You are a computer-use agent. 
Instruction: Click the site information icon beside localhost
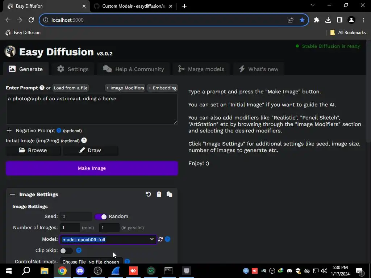(x=45, y=20)
